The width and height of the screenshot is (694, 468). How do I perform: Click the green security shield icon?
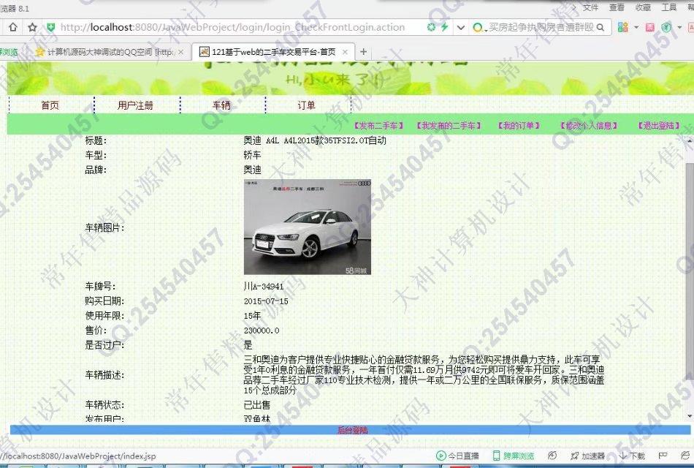click(x=51, y=28)
